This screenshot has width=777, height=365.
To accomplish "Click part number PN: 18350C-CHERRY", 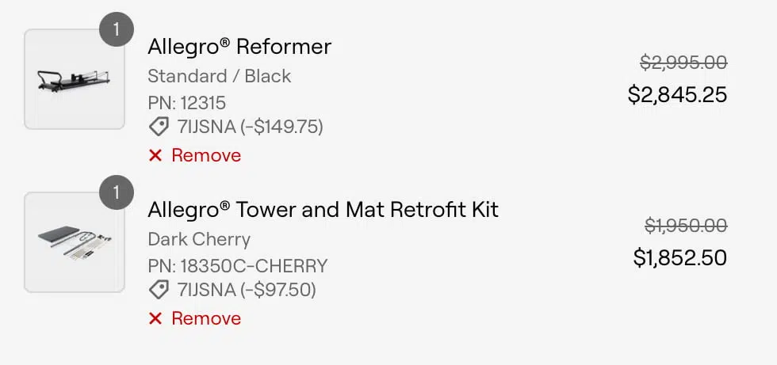I will pyautogui.click(x=238, y=266).
